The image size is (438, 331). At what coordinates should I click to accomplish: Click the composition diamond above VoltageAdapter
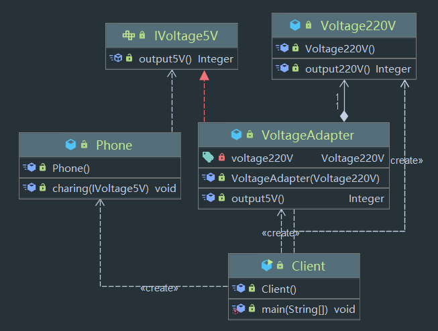pos(344,116)
